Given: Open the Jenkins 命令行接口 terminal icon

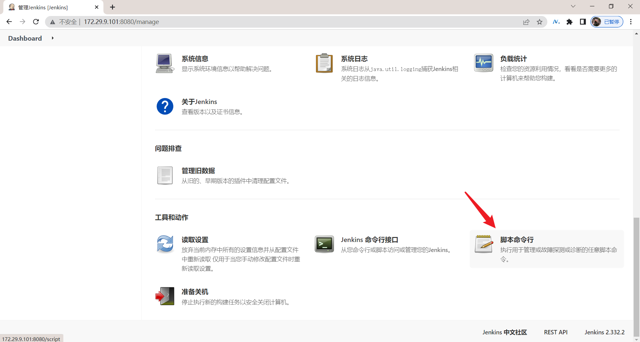Looking at the screenshot, I should point(324,244).
